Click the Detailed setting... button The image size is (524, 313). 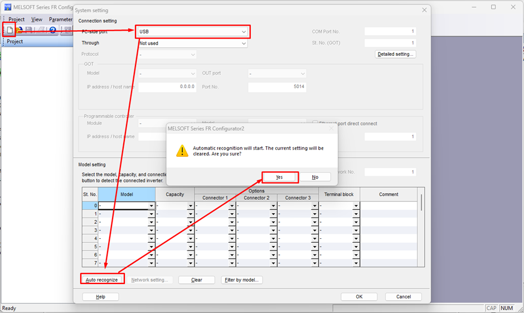pyautogui.click(x=395, y=54)
